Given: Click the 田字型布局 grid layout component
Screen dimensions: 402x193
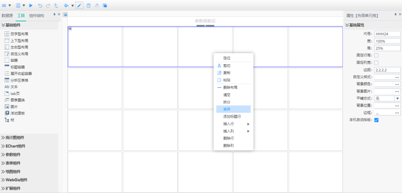Looking at the screenshot, I should [x=19, y=34].
